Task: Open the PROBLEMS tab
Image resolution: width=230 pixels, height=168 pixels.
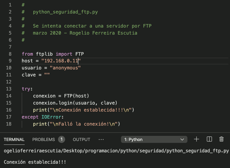Action: [x=43, y=140]
